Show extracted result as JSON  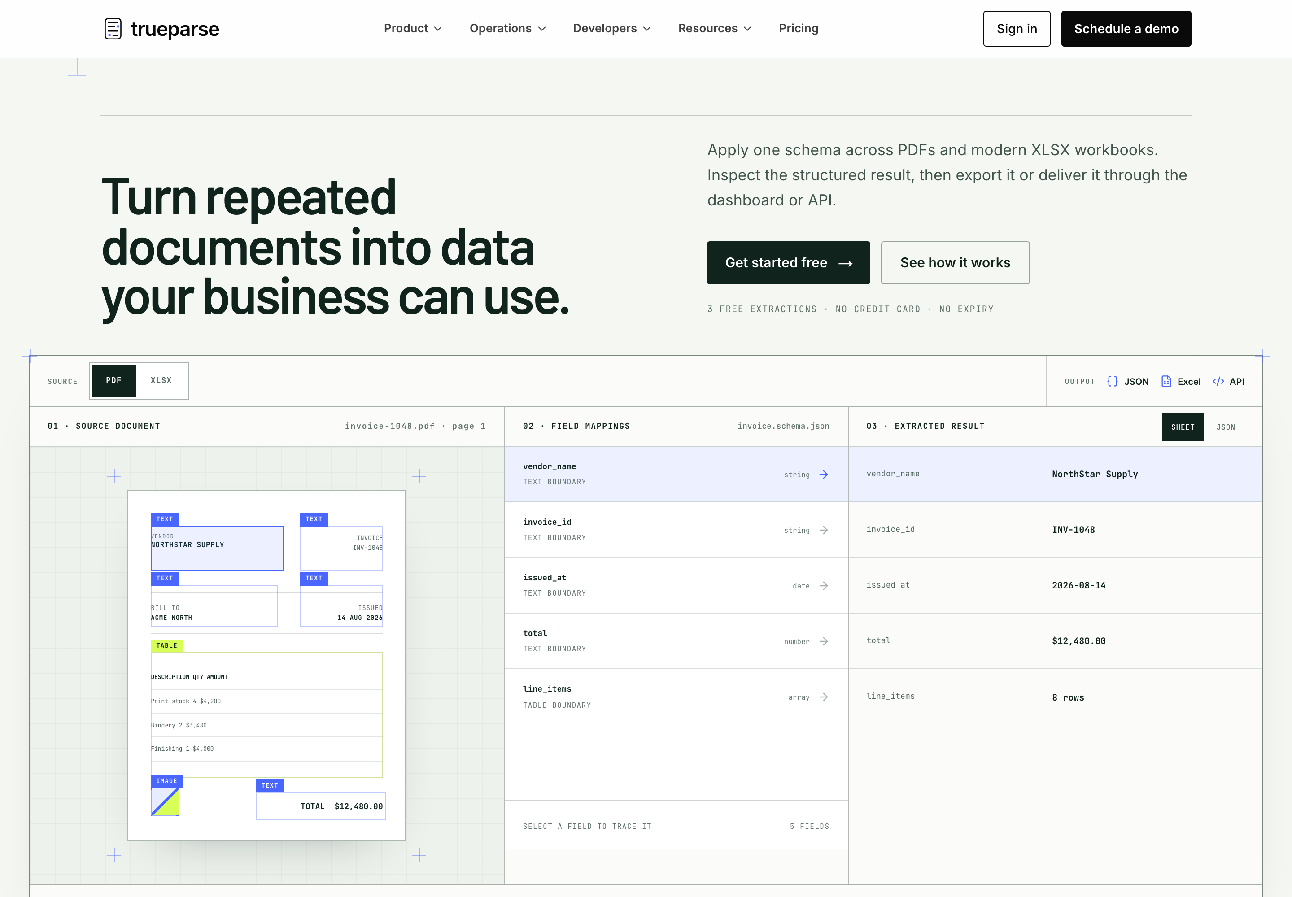tap(1226, 427)
